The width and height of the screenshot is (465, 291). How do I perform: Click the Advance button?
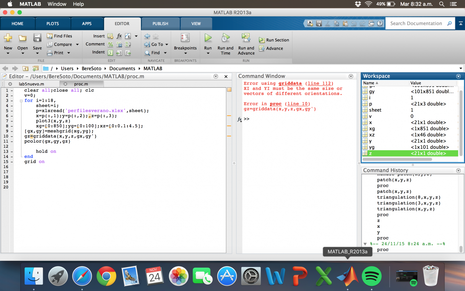[x=271, y=48]
